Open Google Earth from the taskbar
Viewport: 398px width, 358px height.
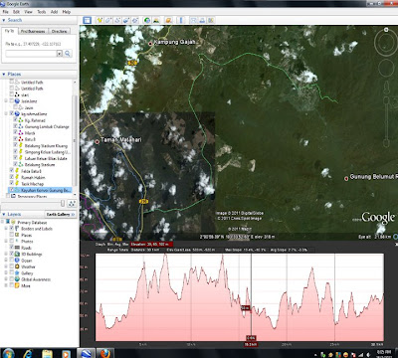(x=87, y=353)
